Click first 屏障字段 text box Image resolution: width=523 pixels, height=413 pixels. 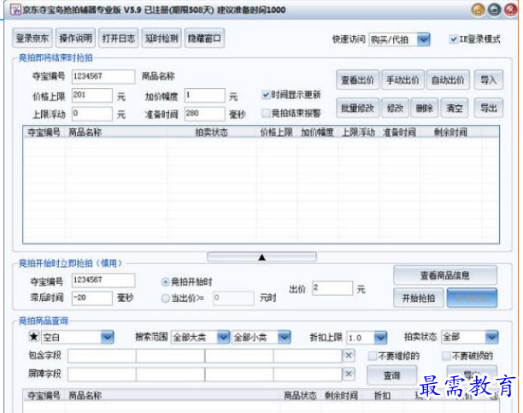(x=102, y=375)
